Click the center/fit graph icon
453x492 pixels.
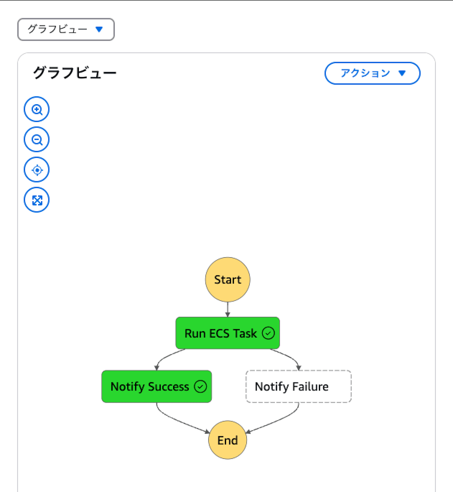[x=36, y=170]
